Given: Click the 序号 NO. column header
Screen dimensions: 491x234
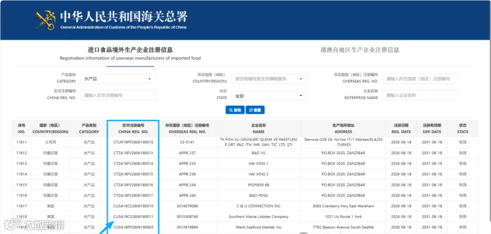Looking at the screenshot, I should coord(21,128).
